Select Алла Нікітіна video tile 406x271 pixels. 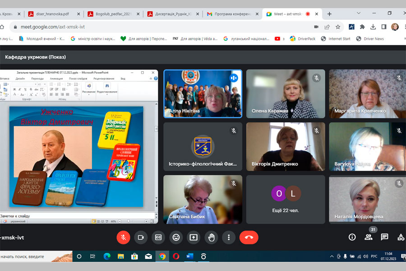(203, 93)
